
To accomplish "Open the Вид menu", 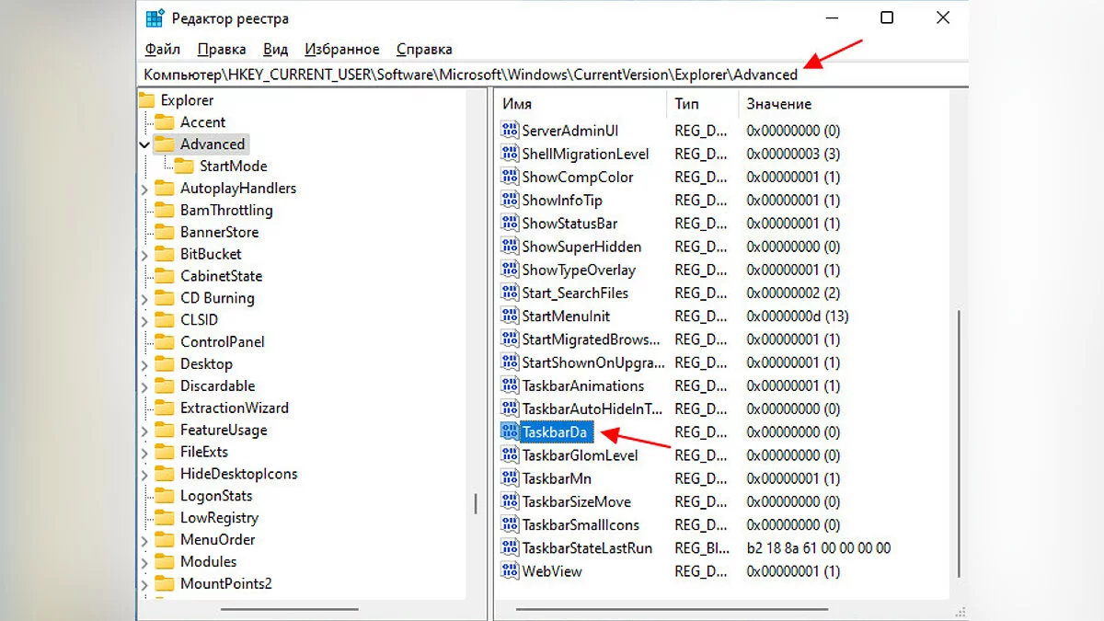I will point(276,49).
